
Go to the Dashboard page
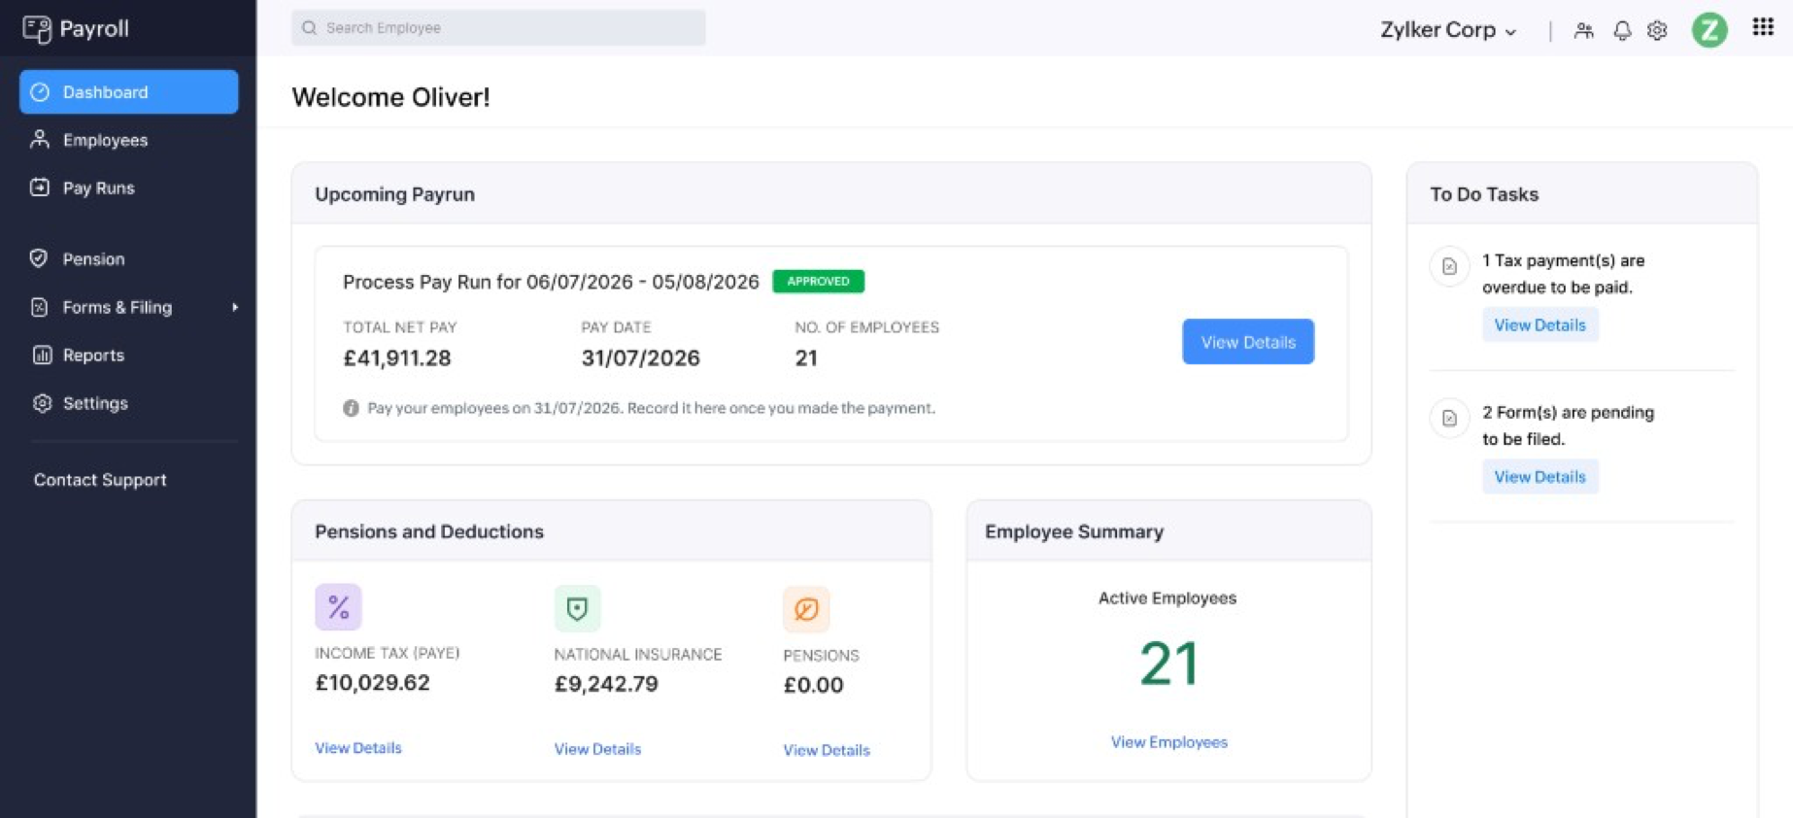129,92
